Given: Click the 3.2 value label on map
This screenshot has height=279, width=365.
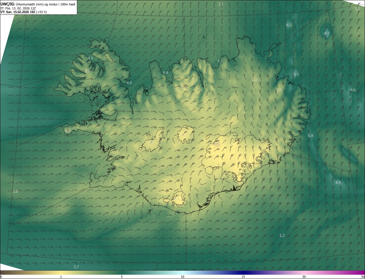Looking at the screenshot, I should tap(357, 9).
